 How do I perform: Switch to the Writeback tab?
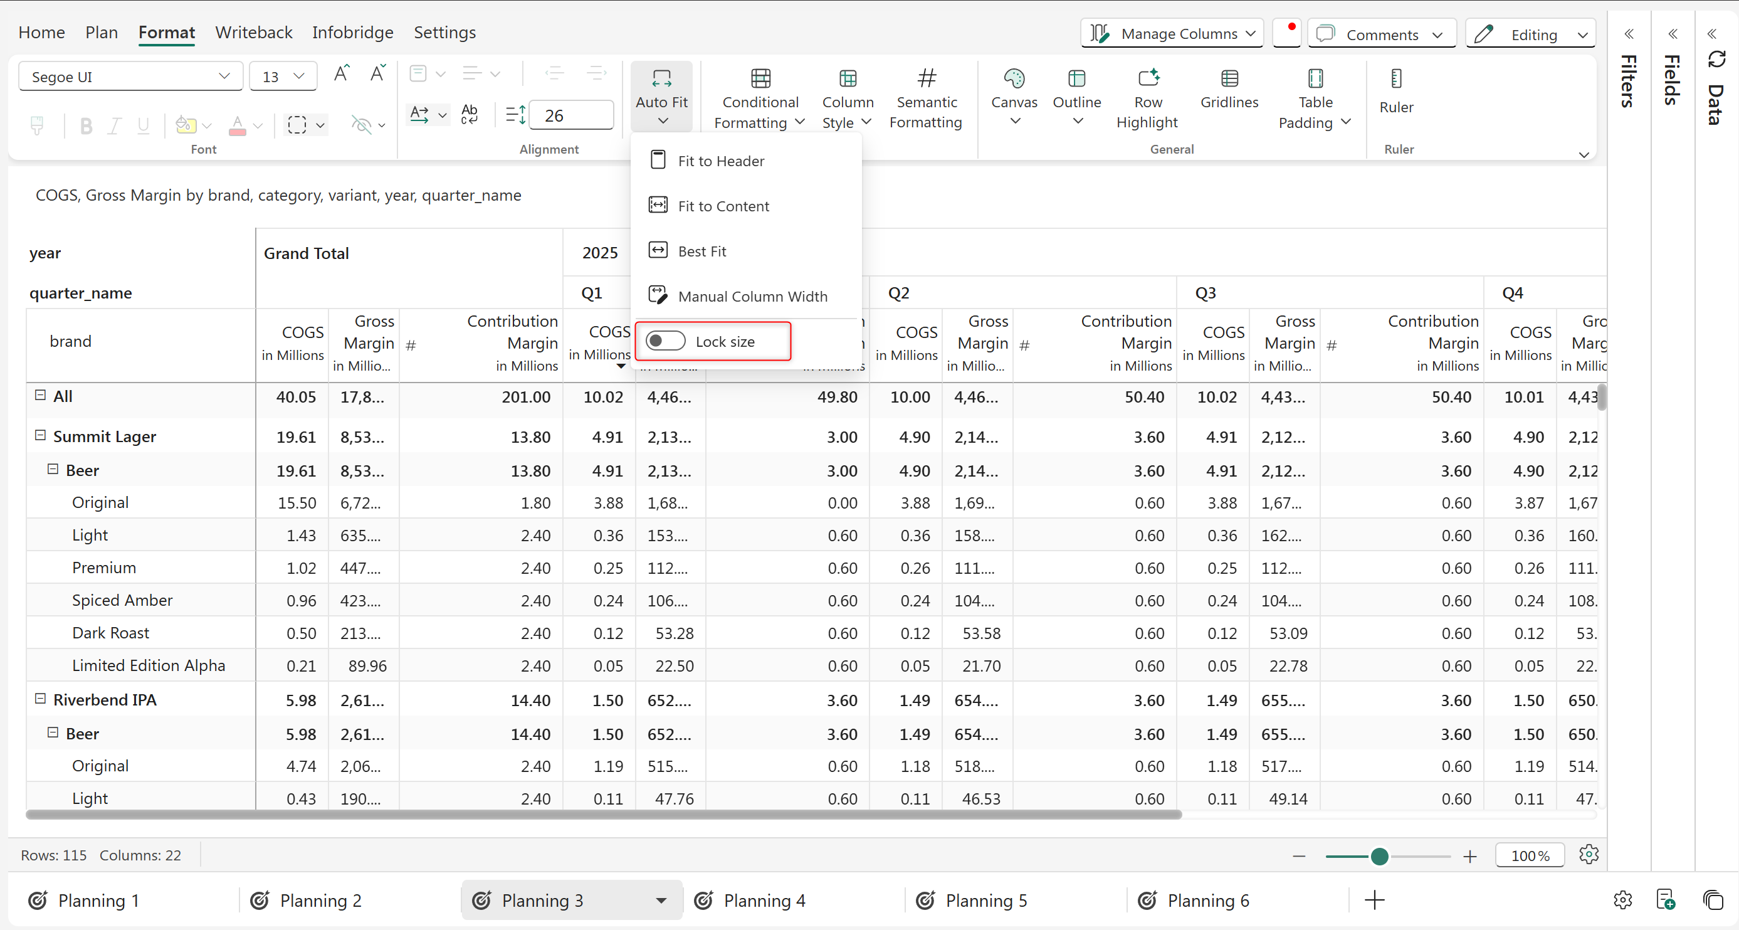253,33
